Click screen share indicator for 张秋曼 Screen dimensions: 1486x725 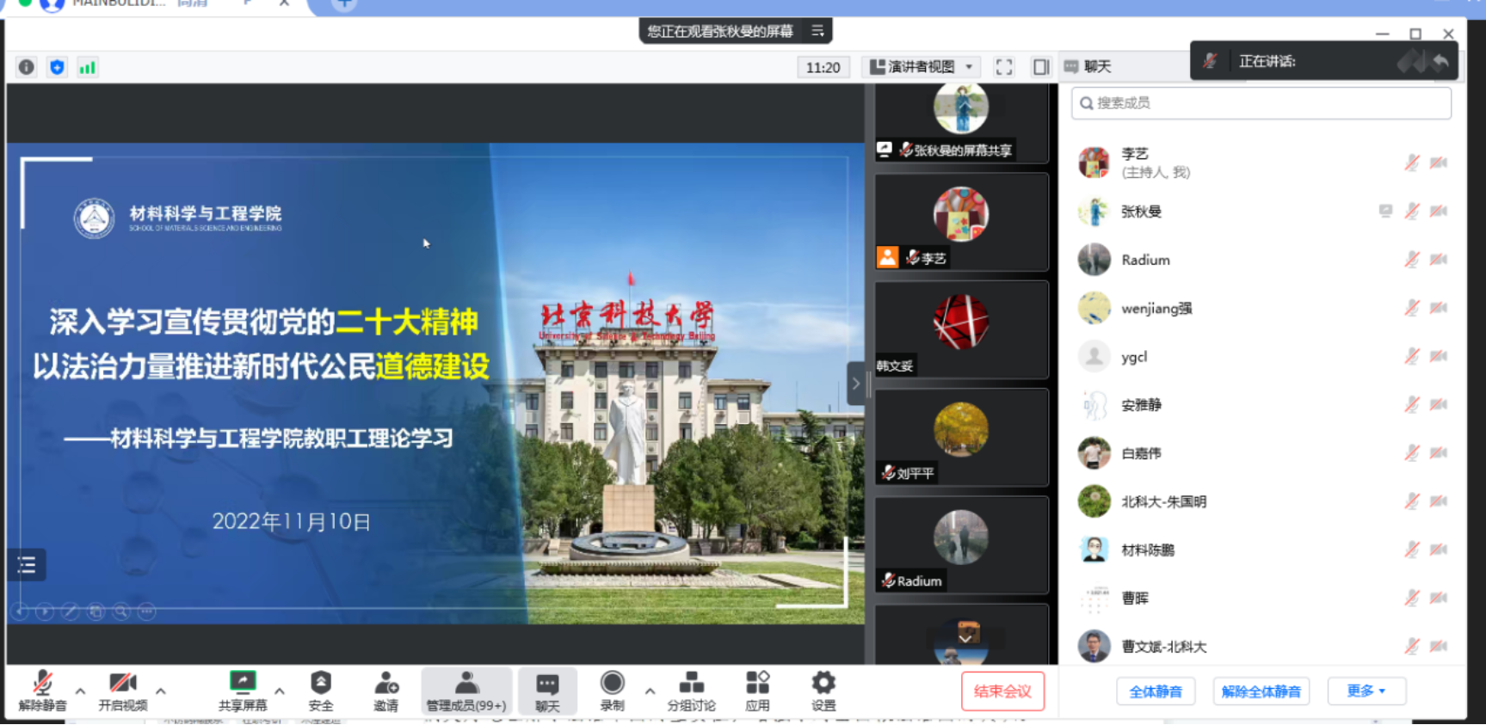click(x=1385, y=211)
